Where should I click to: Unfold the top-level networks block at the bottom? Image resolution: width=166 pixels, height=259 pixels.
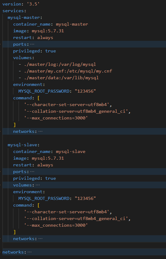pos(29,252)
